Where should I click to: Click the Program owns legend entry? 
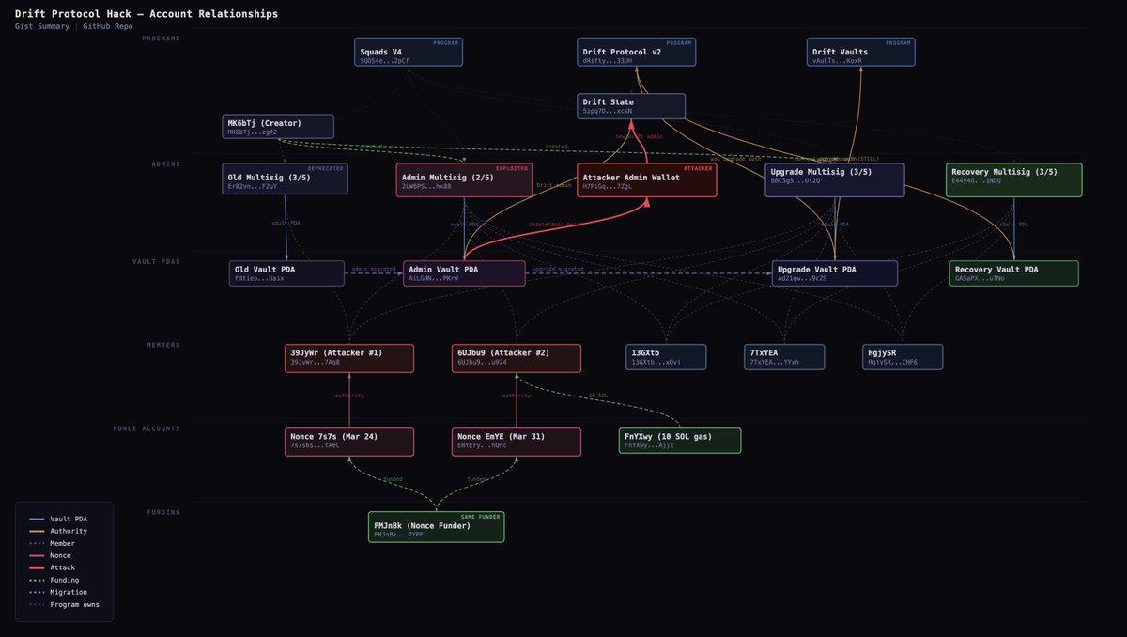(64, 604)
